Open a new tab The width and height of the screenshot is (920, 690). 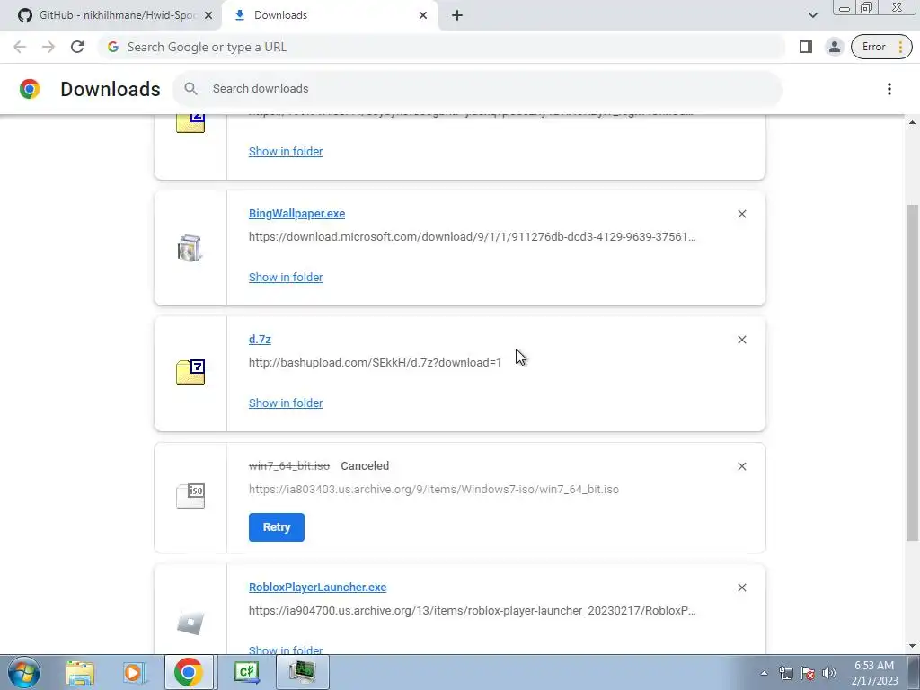pos(457,15)
